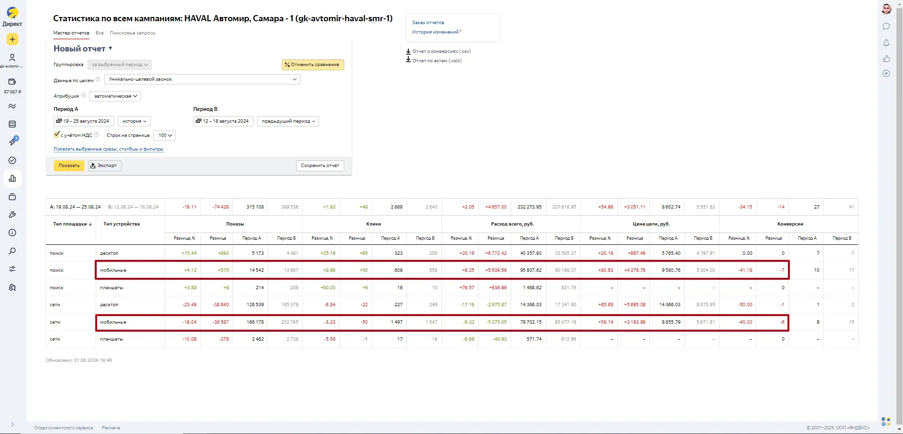
Task: Click the notification bell icon on right
Action: (886, 43)
